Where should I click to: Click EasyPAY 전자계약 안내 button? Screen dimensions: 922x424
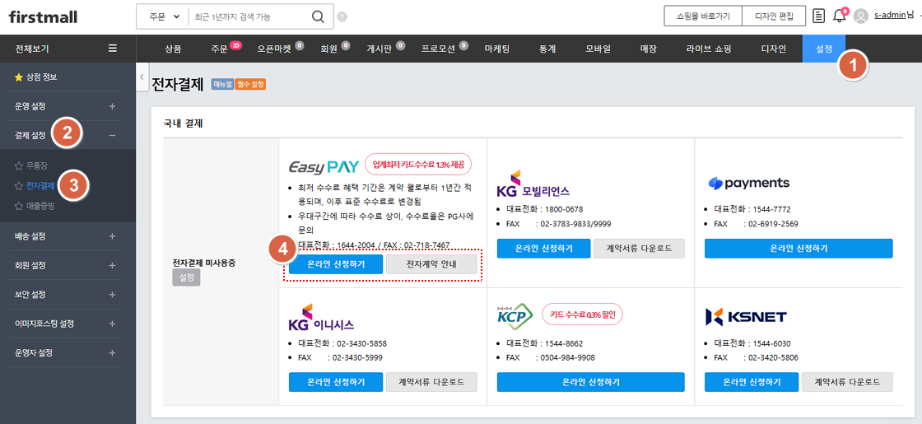(431, 264)
